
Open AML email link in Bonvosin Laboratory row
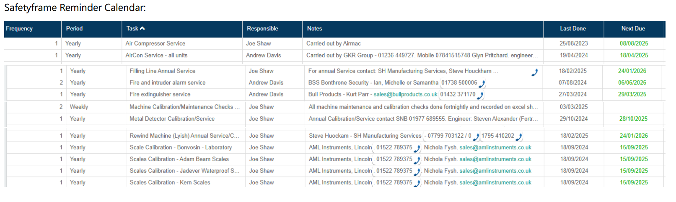(x=495, y=147)
